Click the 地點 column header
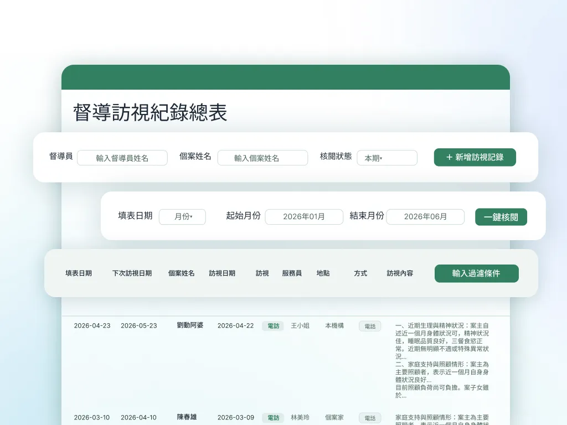The width and height of the screenshot is (567, 425). pyautogui.click(x=323, y=273)
